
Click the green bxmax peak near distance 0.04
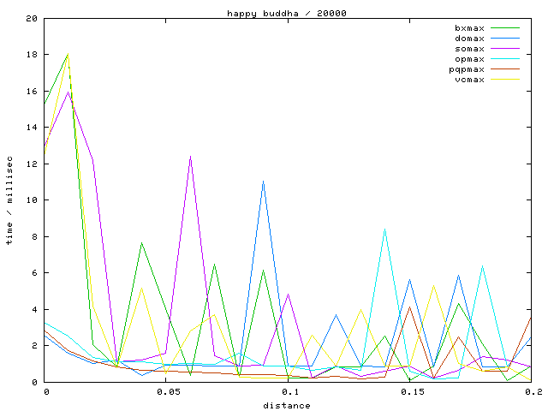(x=142, y=243)
